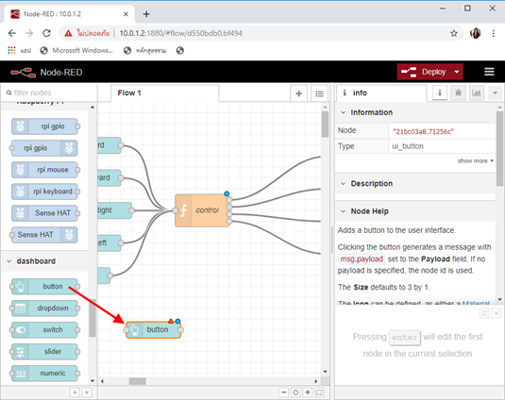Viewport: 505px width, 400px height.
Task: Select the rpi keyboard palette node
Action: pyautogui.click(x=45, y=192)
